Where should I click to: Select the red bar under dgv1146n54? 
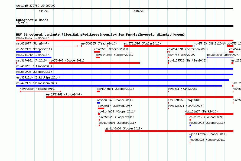click(169, 131)
